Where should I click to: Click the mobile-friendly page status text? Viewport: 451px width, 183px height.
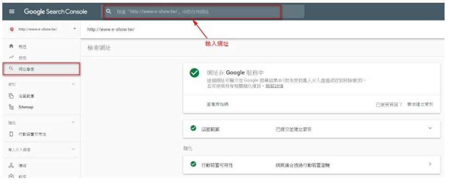pos(303,165)
